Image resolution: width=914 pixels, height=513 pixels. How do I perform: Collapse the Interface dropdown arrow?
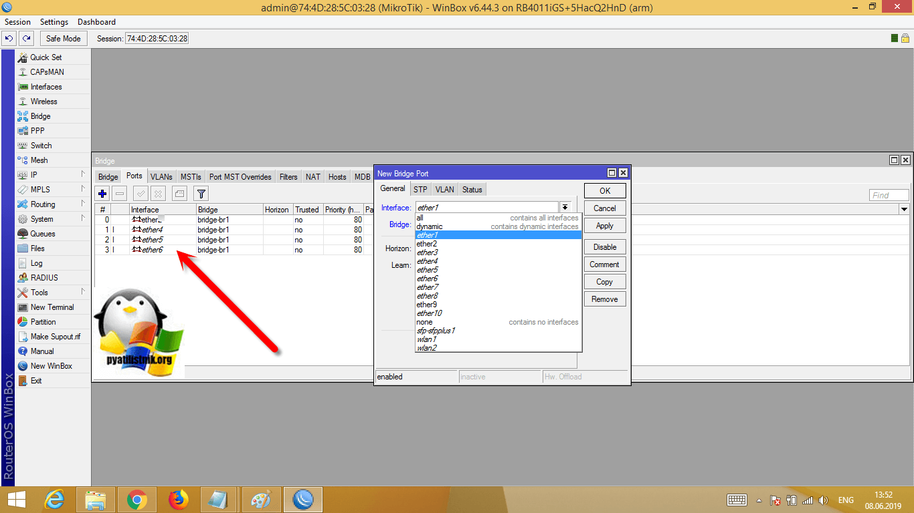565,208
